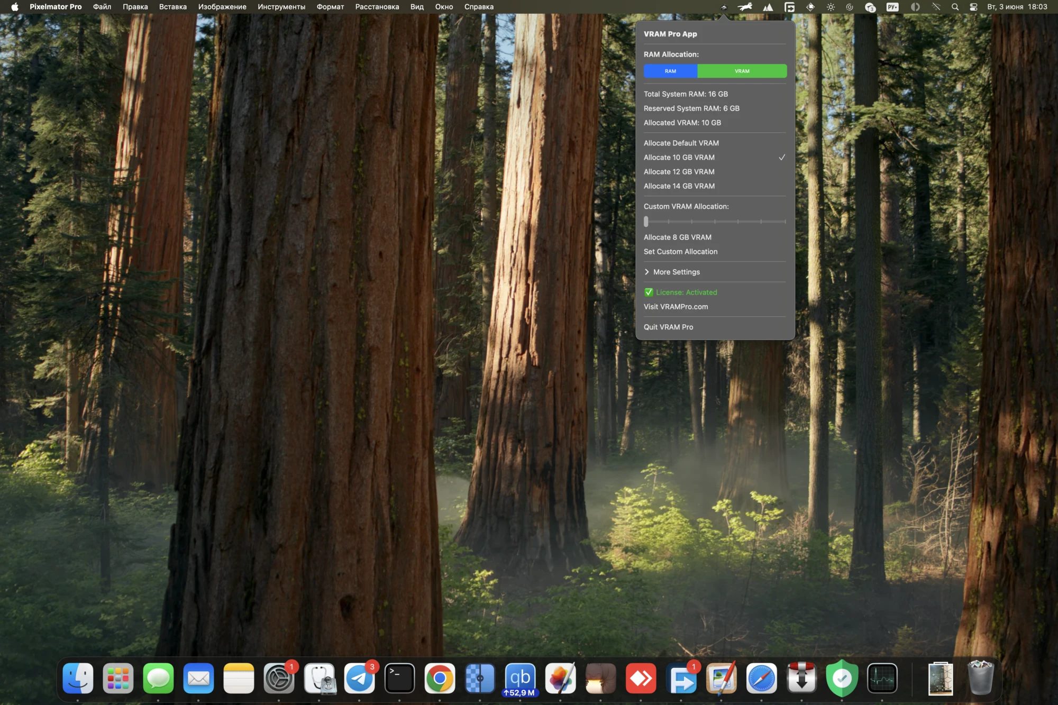The height and width of the screenshot is (705, 1058).
Task: Click the running cat menu bar icon
Action: coord(745,7)
